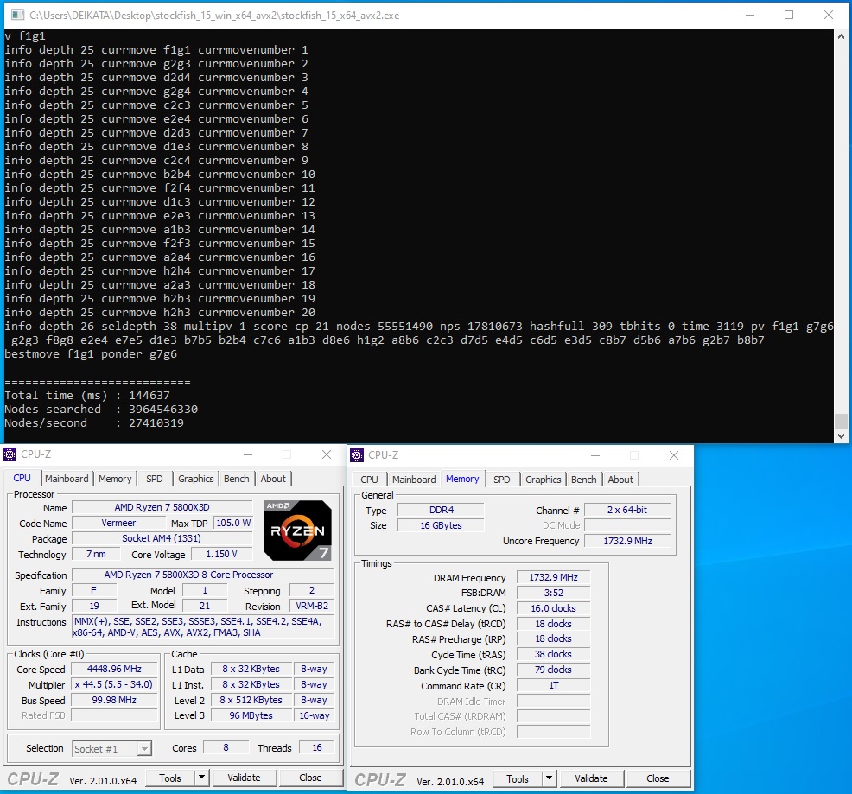The width and height of the screenshot is (852, 794).
Task: Click the FSB:DRAM value 3:52
Action: click(553, 593)
